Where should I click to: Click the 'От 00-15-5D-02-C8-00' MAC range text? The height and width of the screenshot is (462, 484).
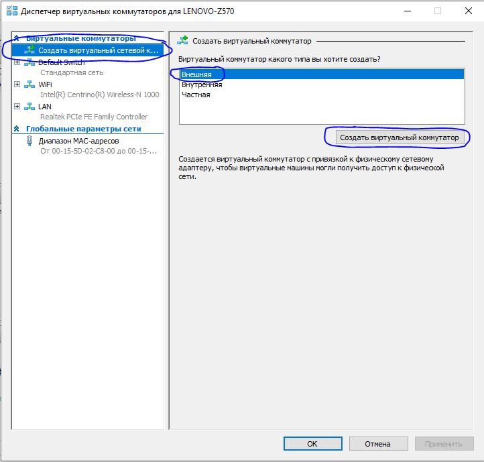pos(99,151)
